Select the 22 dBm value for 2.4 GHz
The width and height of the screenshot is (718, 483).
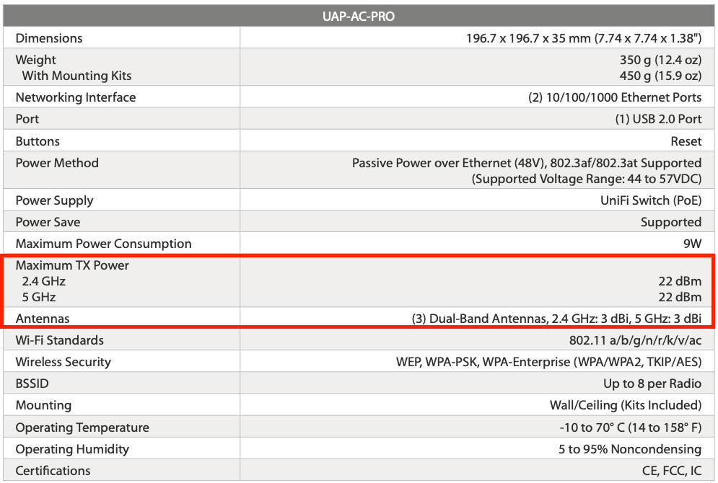tap(680, 281)
